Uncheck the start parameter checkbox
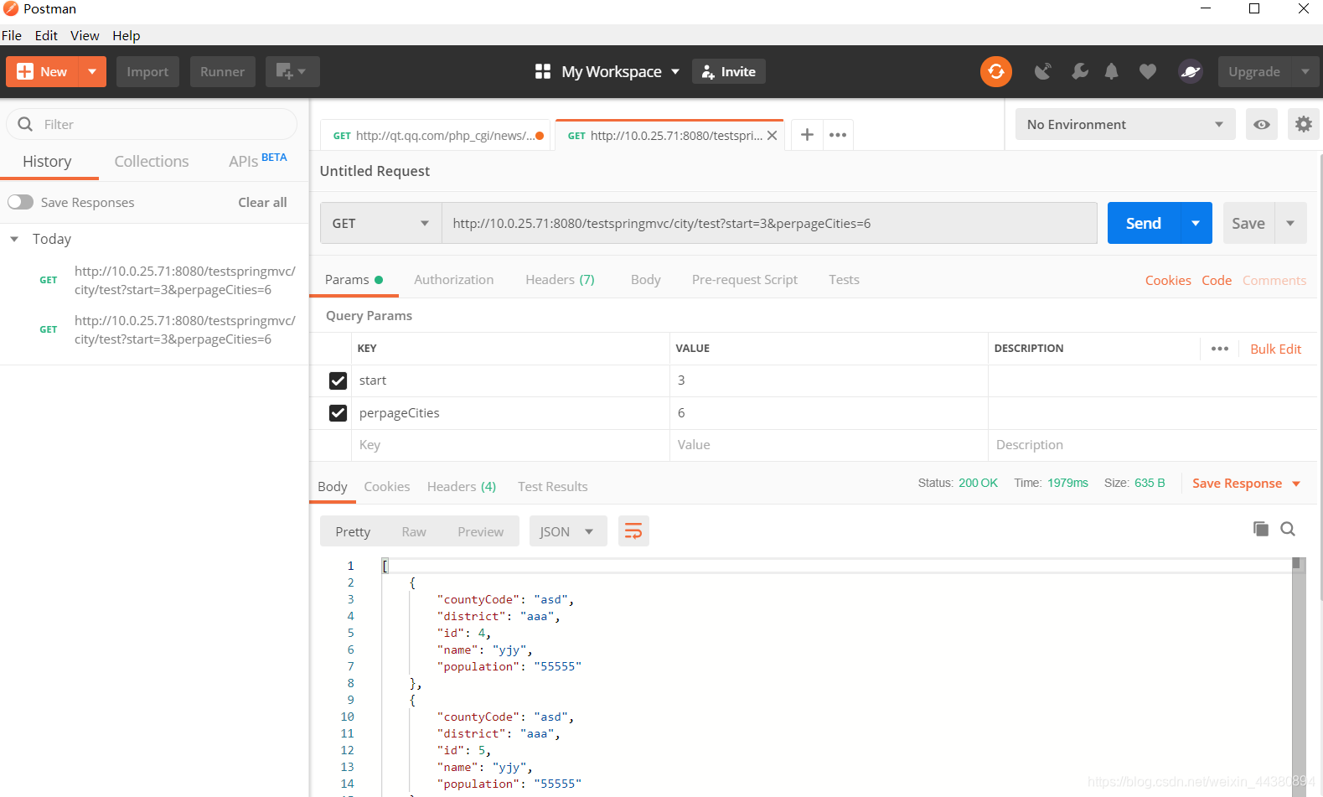Viewport: 1323px width, 797px height. [x=338, y=380]
